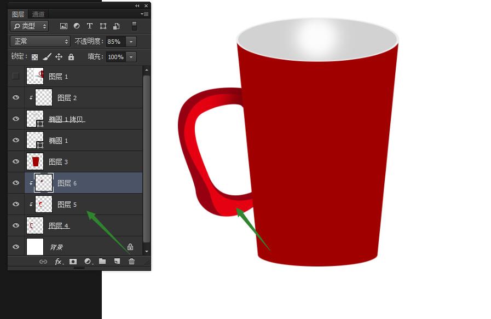Click the 椭圆 1 shape thumbnail
The height and width of the screenshot is (319, 491).
pos(34,140)
